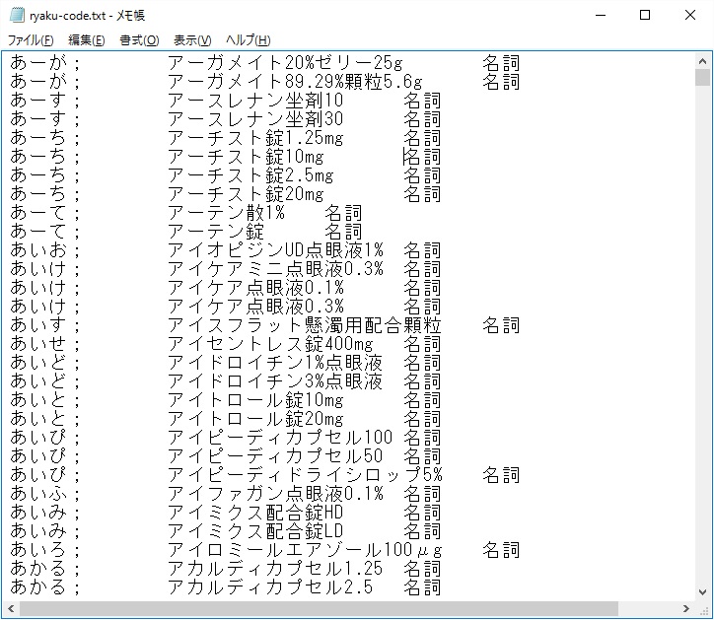The width and height of the screenshot is (714, 620).
Task: Maximize the Notepad window
Action: [645, 15]
